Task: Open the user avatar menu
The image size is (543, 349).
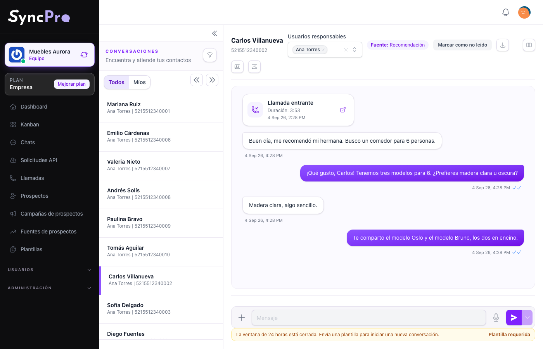Action: click(524, 12)
